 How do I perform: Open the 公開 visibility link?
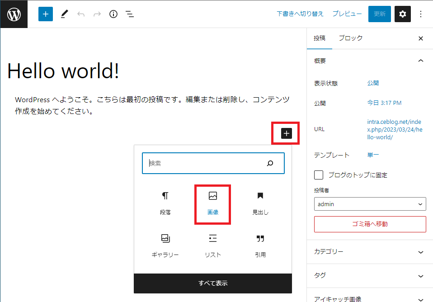373,83
